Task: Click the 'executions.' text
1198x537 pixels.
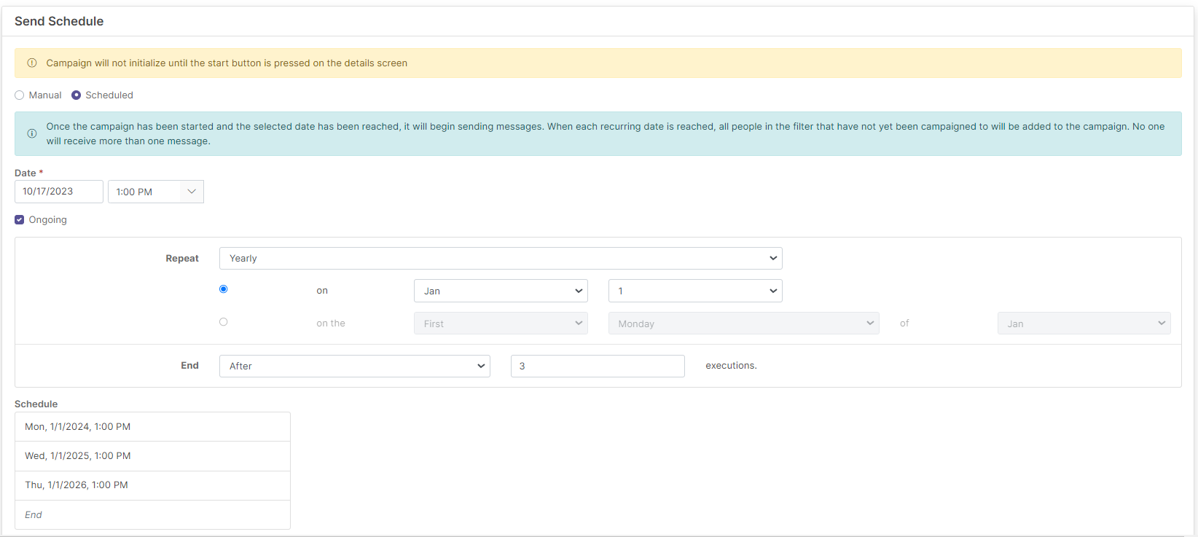Action: point(731,366)
